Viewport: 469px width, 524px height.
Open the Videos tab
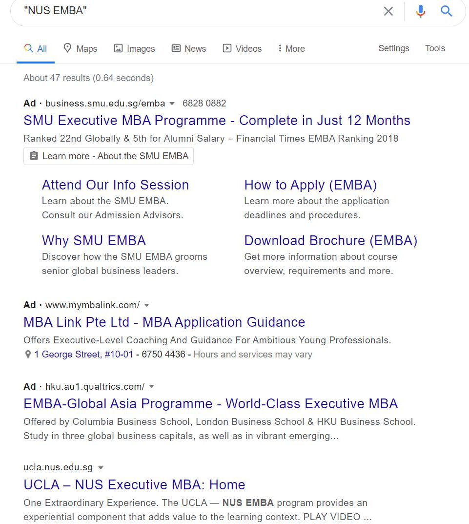(242, 49)
